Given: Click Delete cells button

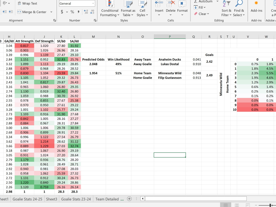Looking at the screenshot, I should coord(171,9).
